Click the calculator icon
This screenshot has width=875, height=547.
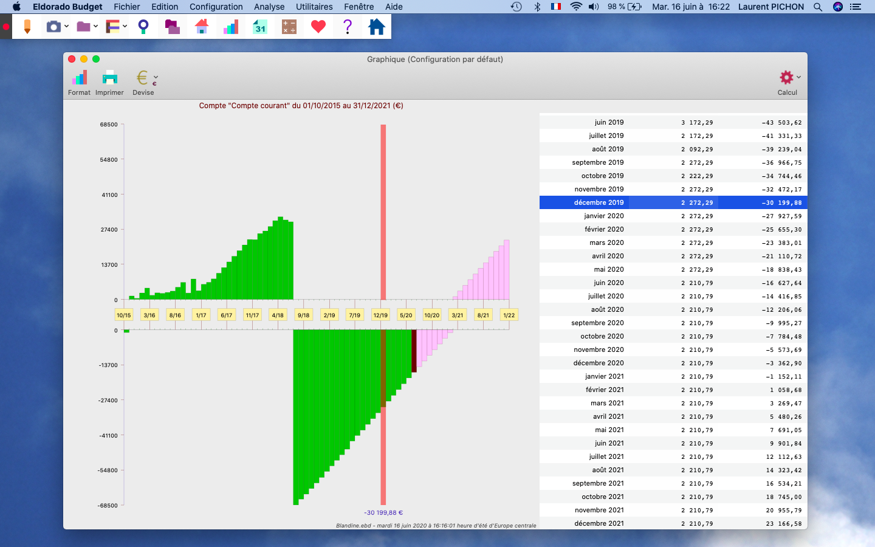pos(289,27)
